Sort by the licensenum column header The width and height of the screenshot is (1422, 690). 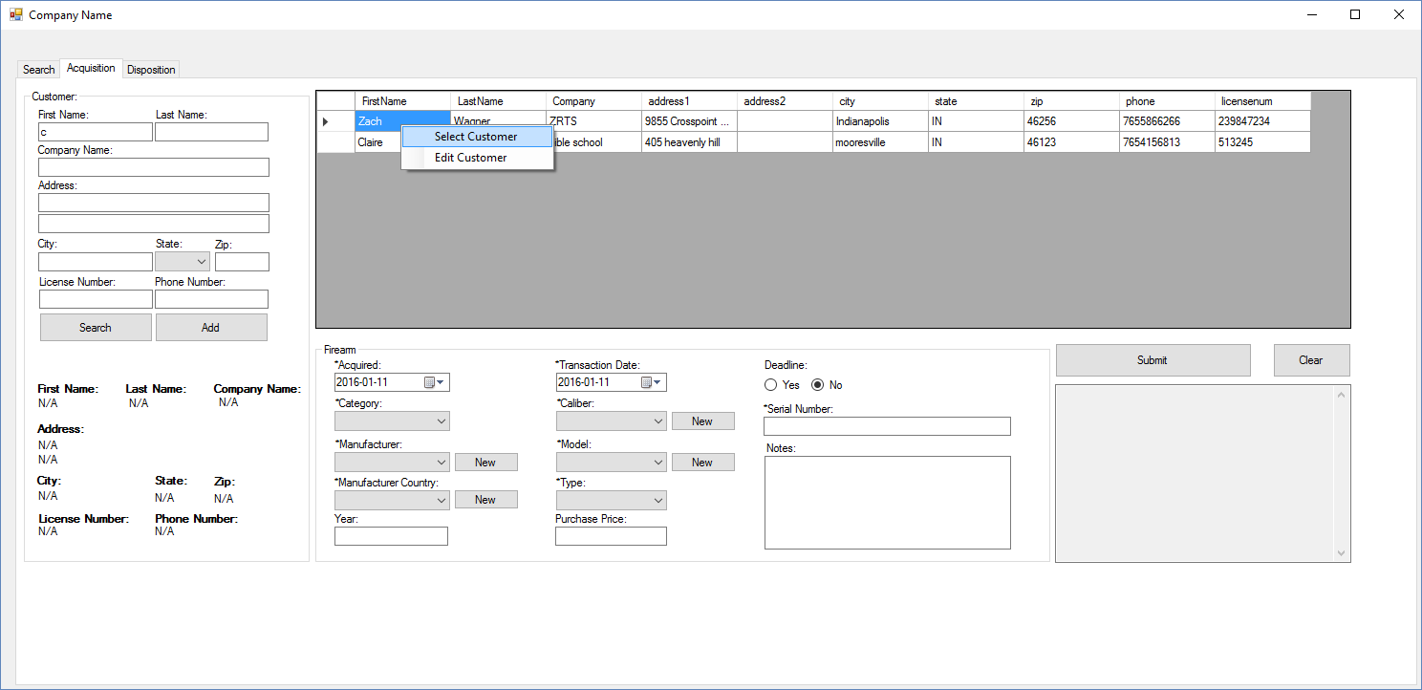click(x=1262, y=101)
